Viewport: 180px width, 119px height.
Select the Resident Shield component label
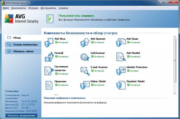point(136,81)
